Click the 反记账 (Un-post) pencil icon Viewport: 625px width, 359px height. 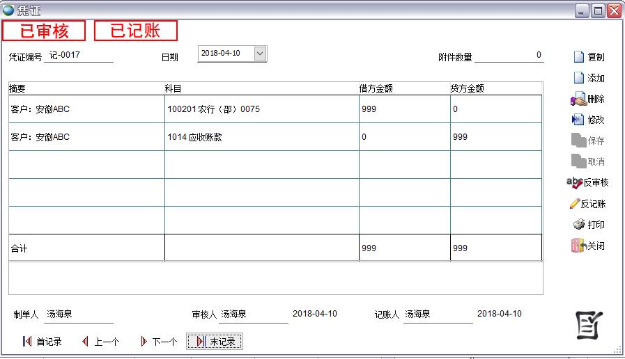pyautogui.click(x=575, y=204)
